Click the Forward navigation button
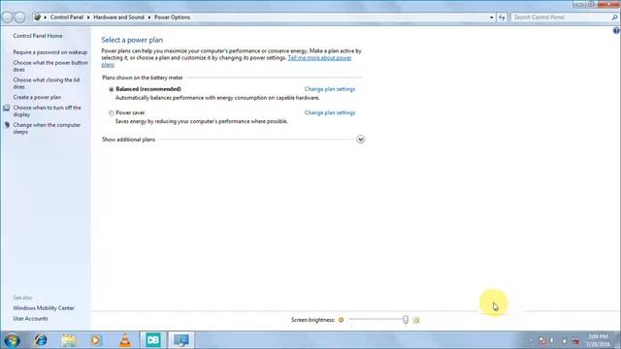621x349 pixels. (x=19, y=17)
